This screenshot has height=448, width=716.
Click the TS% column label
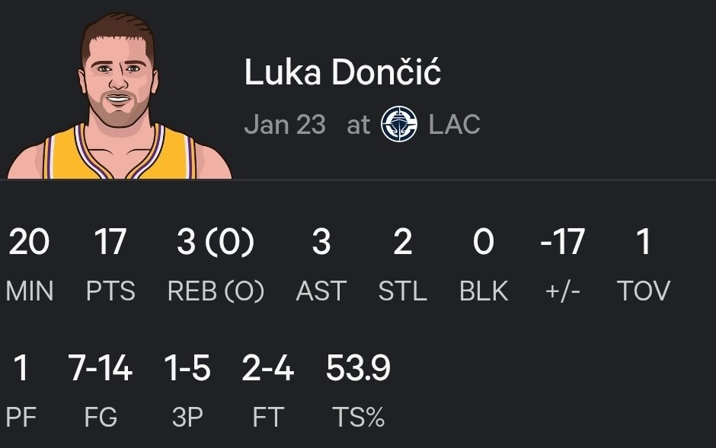pos(358,417)
